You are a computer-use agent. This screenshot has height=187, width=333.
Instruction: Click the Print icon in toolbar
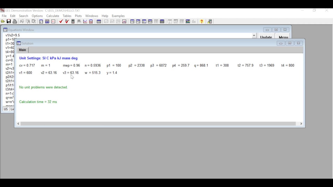pyautogui.click(x=15, y=21)
